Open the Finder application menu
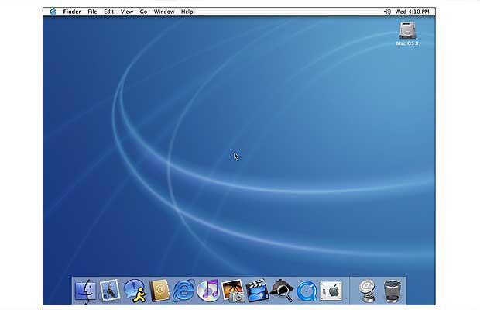Screen dimensions: 480x310 (72, 12)
